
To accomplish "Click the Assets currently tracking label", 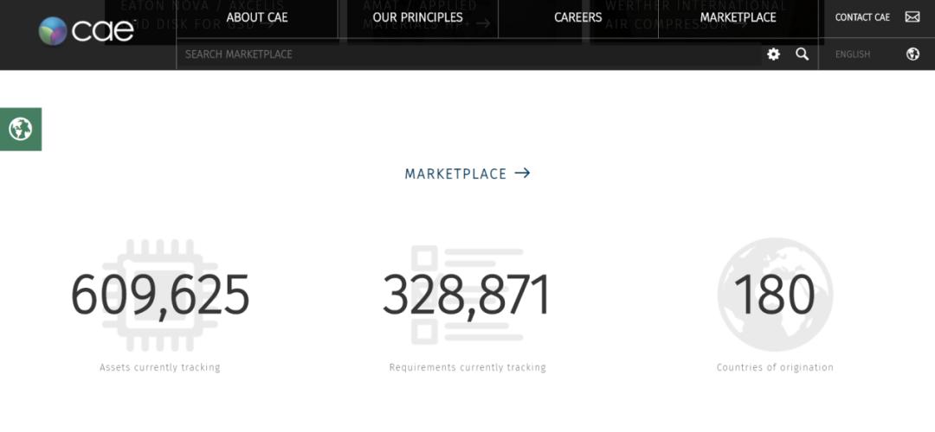I will [160, 367].
